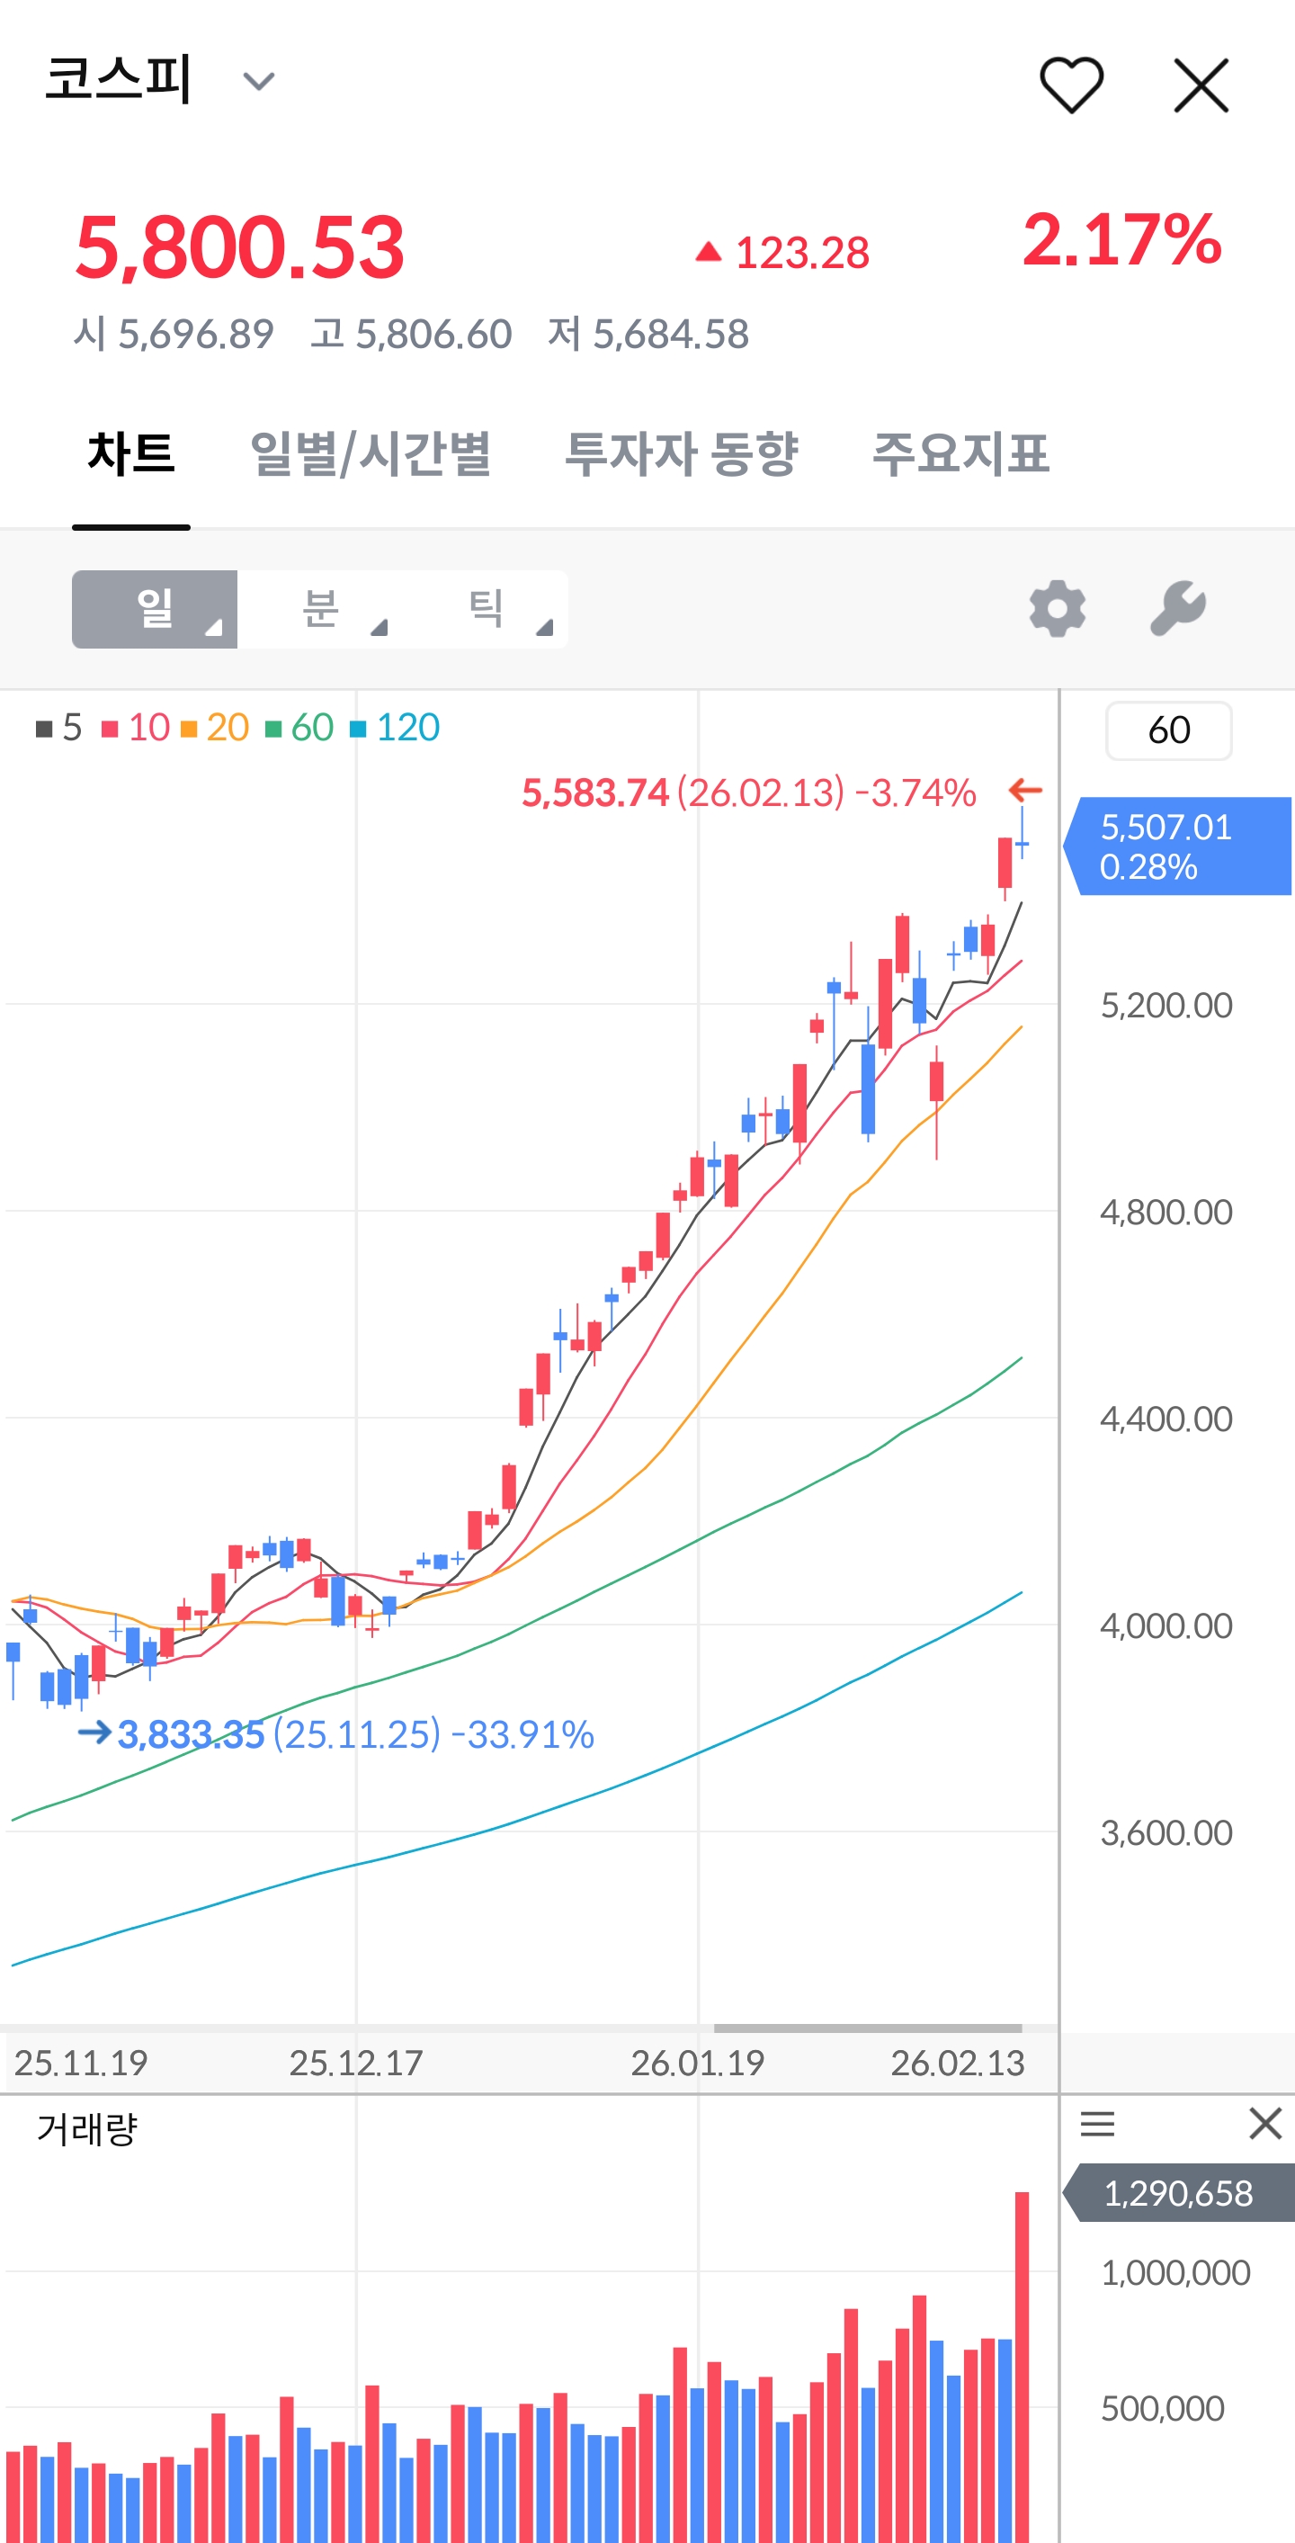Open volume panel hamburger menu icon
The image size is (1295, 2543).
click(x=1096, y=2124)
